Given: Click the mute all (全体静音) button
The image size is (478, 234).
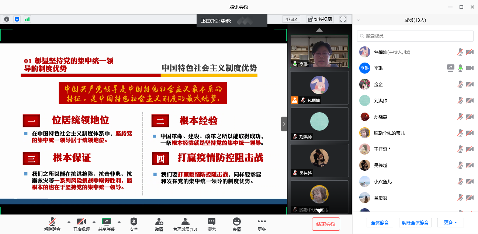Looking at the screenshot, I should tap(380, 223).
